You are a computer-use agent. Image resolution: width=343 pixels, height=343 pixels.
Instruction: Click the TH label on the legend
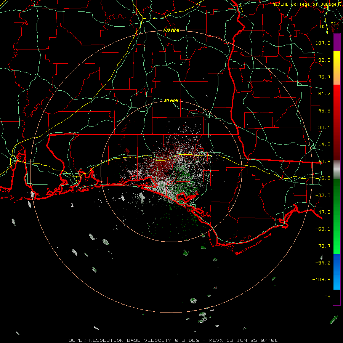pos(327,297)
